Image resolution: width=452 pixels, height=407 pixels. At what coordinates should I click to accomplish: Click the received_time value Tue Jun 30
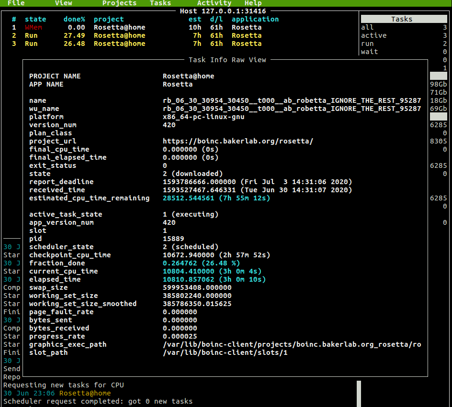coord(257,190)
